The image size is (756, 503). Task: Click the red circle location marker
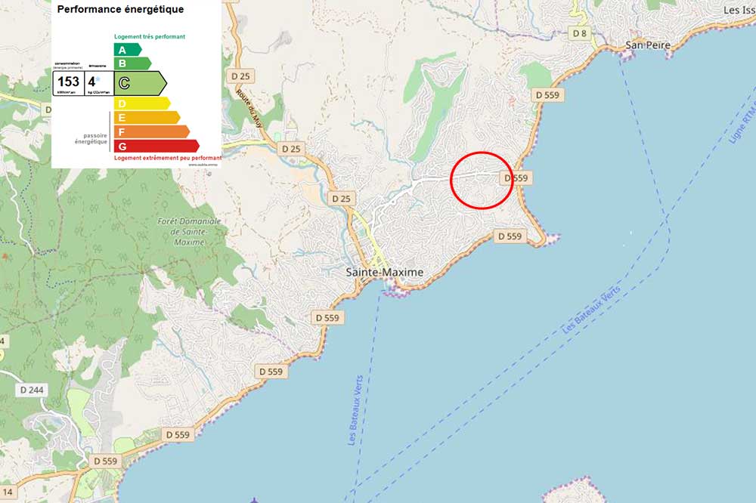(x=482, y=180)
